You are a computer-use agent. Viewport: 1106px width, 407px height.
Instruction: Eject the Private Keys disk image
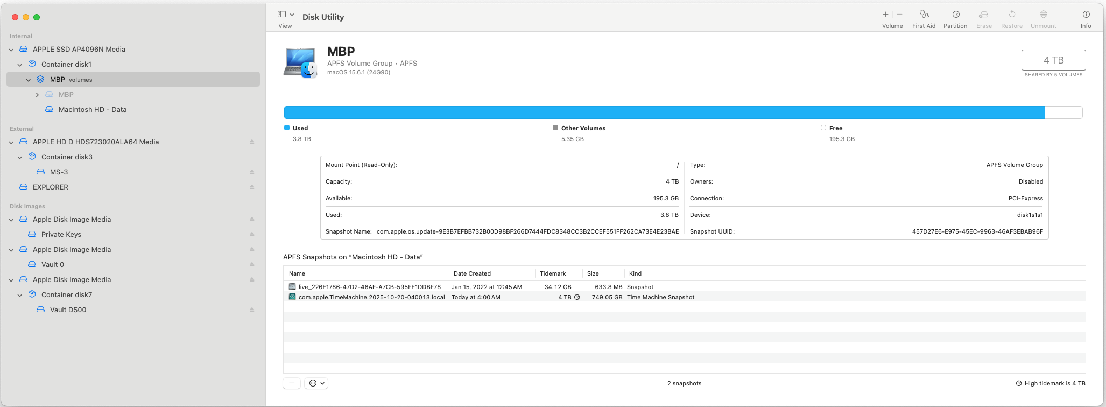click(252, 235)
